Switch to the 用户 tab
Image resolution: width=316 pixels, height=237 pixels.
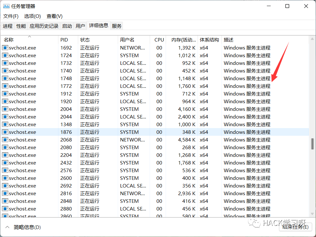coord(80,26)
